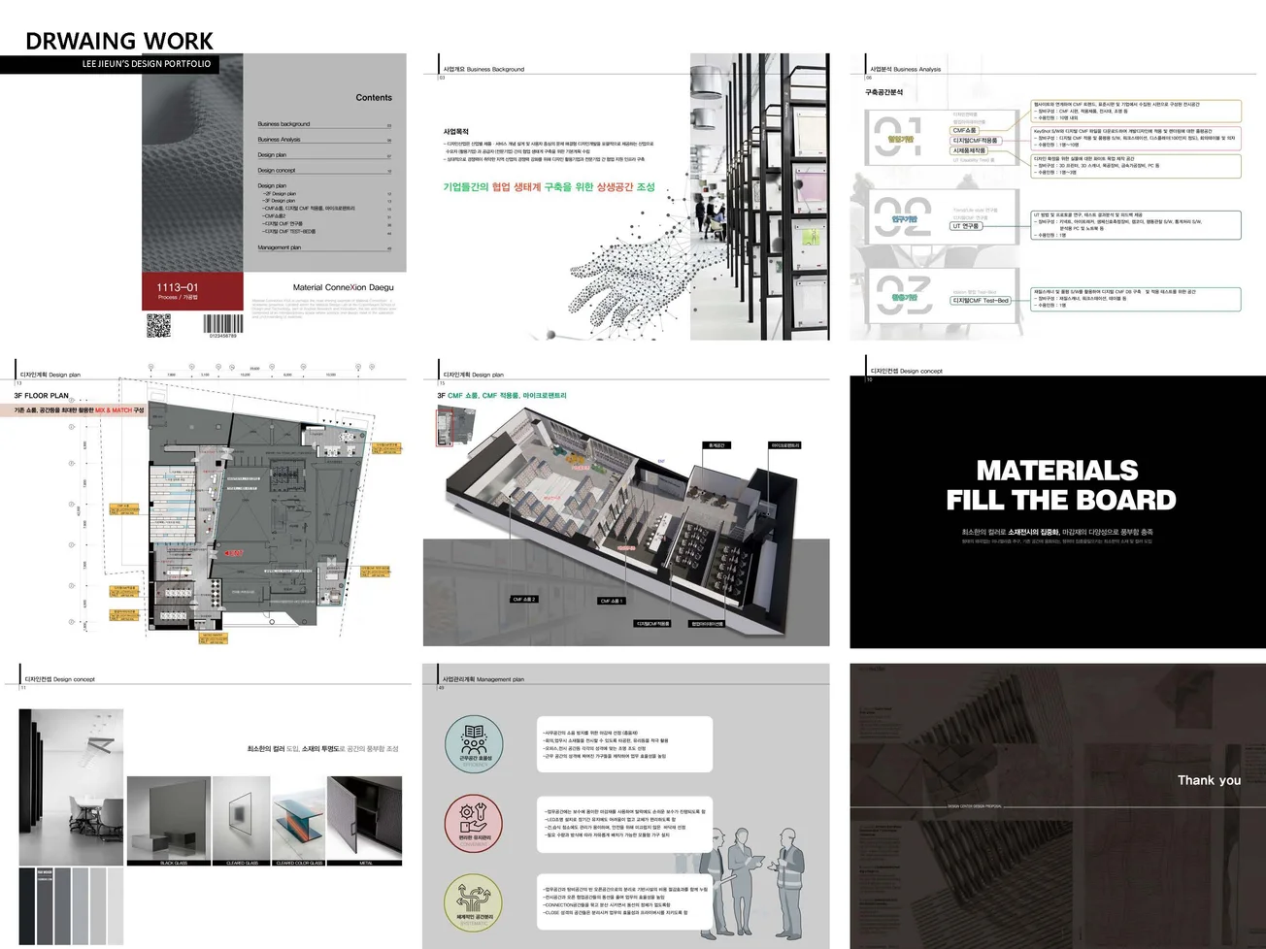
Task: Click the 협업미디어라운지 callout label
Action: pyautogui.click(x=707, y=624)
